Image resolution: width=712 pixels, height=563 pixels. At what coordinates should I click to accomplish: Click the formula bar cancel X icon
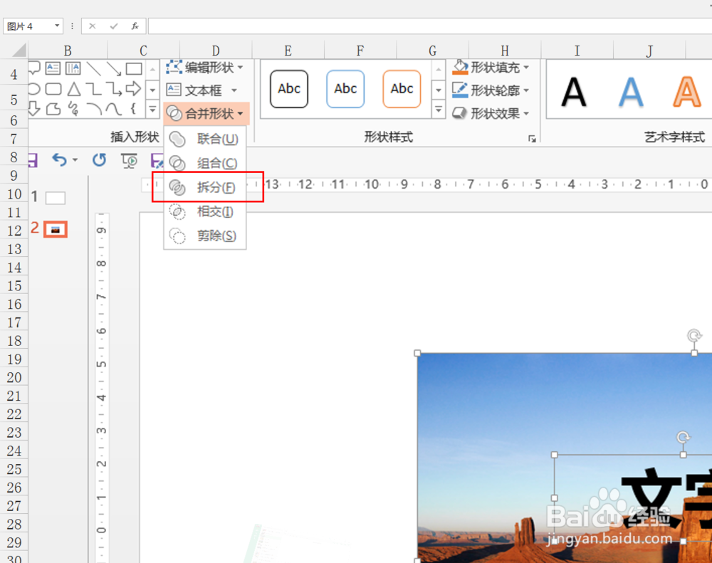tap(92, 26)
